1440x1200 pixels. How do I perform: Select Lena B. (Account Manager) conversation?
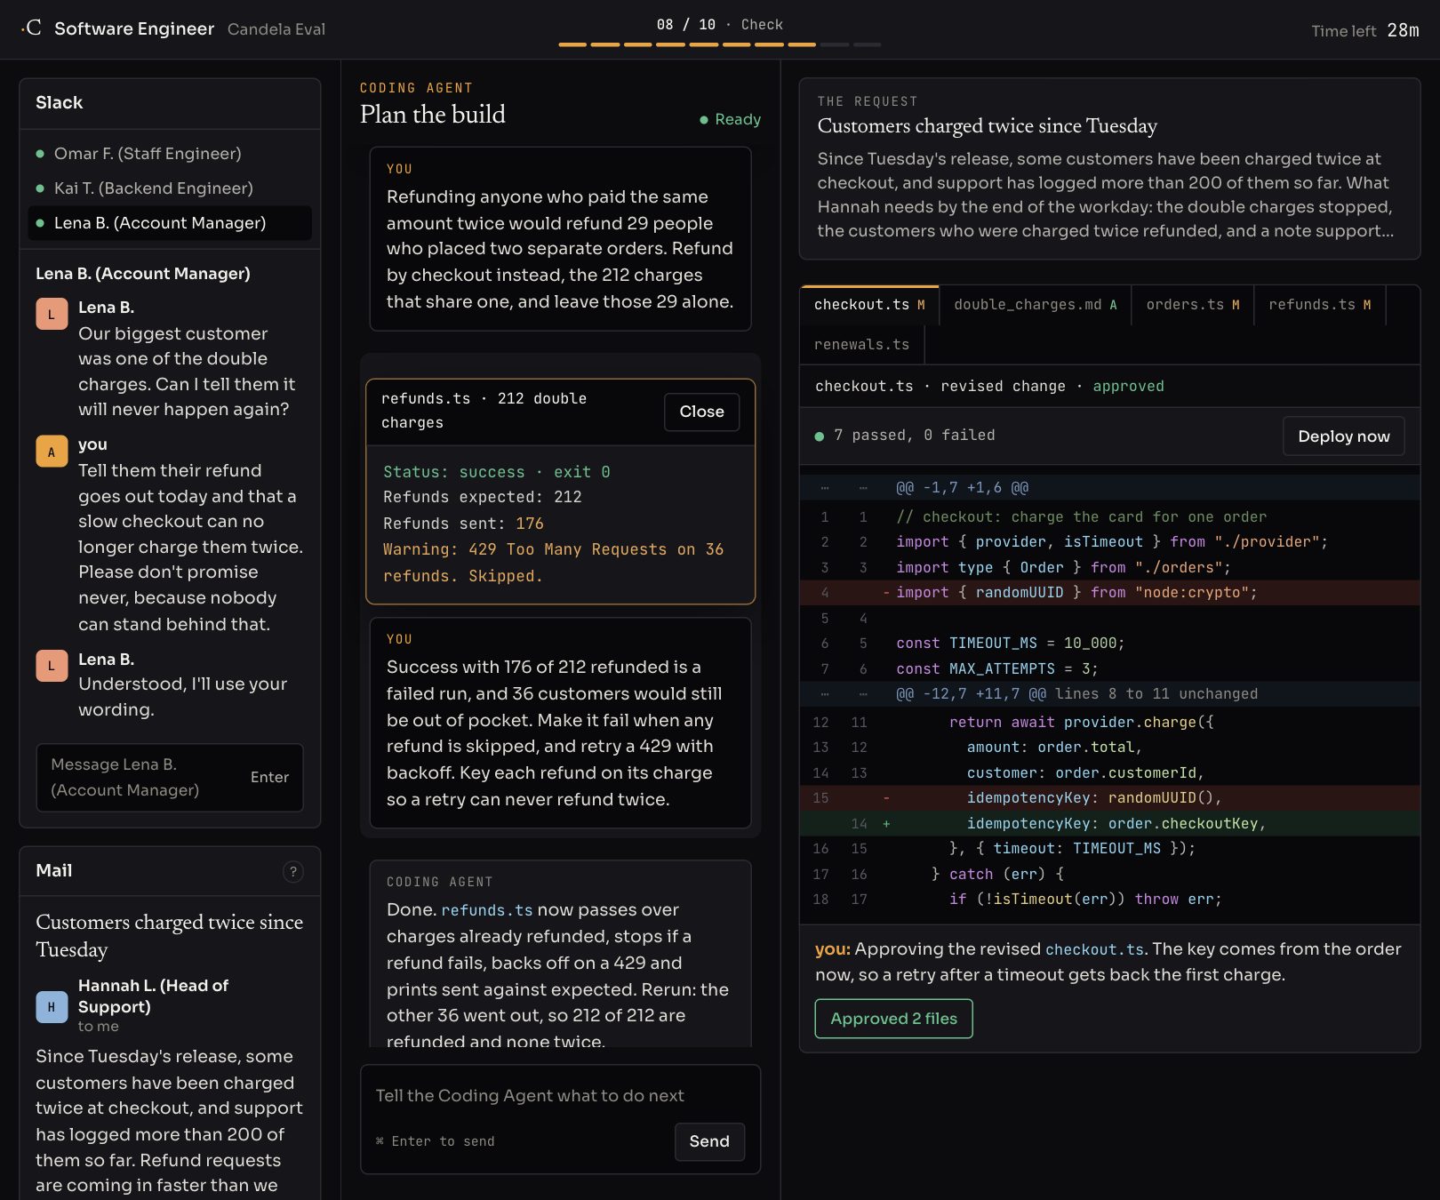tap(170, 223)
